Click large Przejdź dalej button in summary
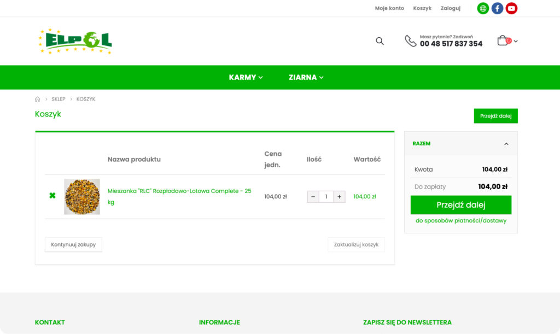The image size is (560, 334). [x=460, y=205]
